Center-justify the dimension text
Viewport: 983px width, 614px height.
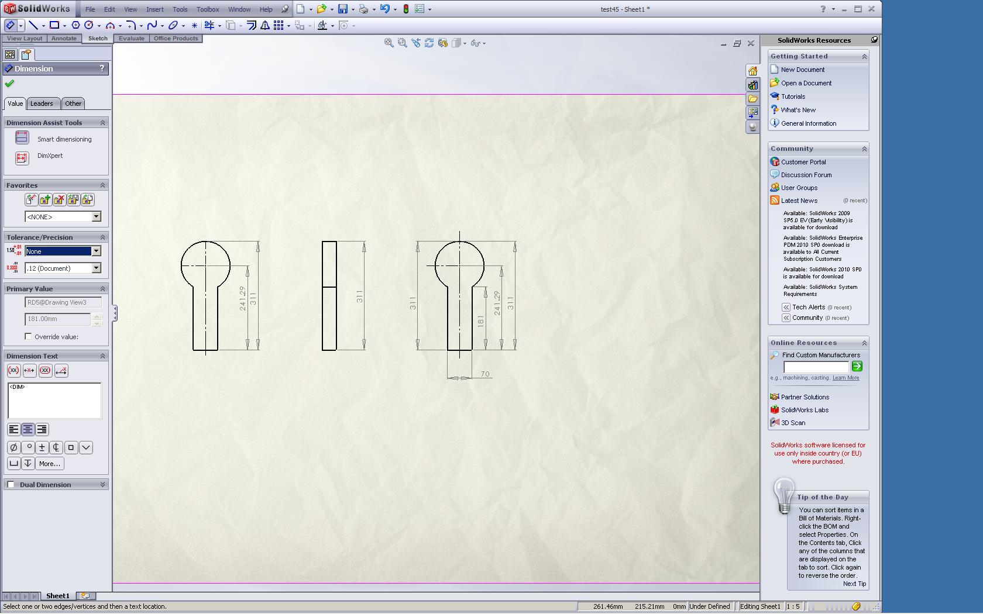click(x=28, y=429)
